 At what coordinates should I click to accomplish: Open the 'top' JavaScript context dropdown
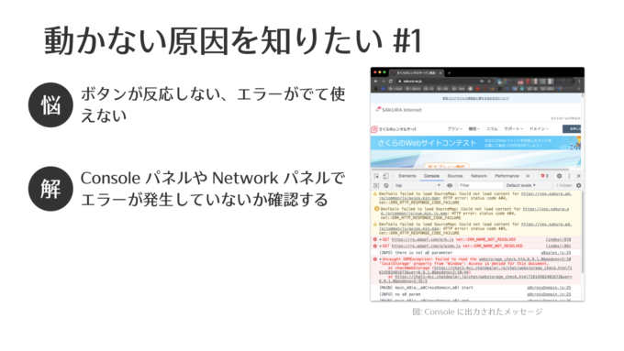click(x=418, y=185)
